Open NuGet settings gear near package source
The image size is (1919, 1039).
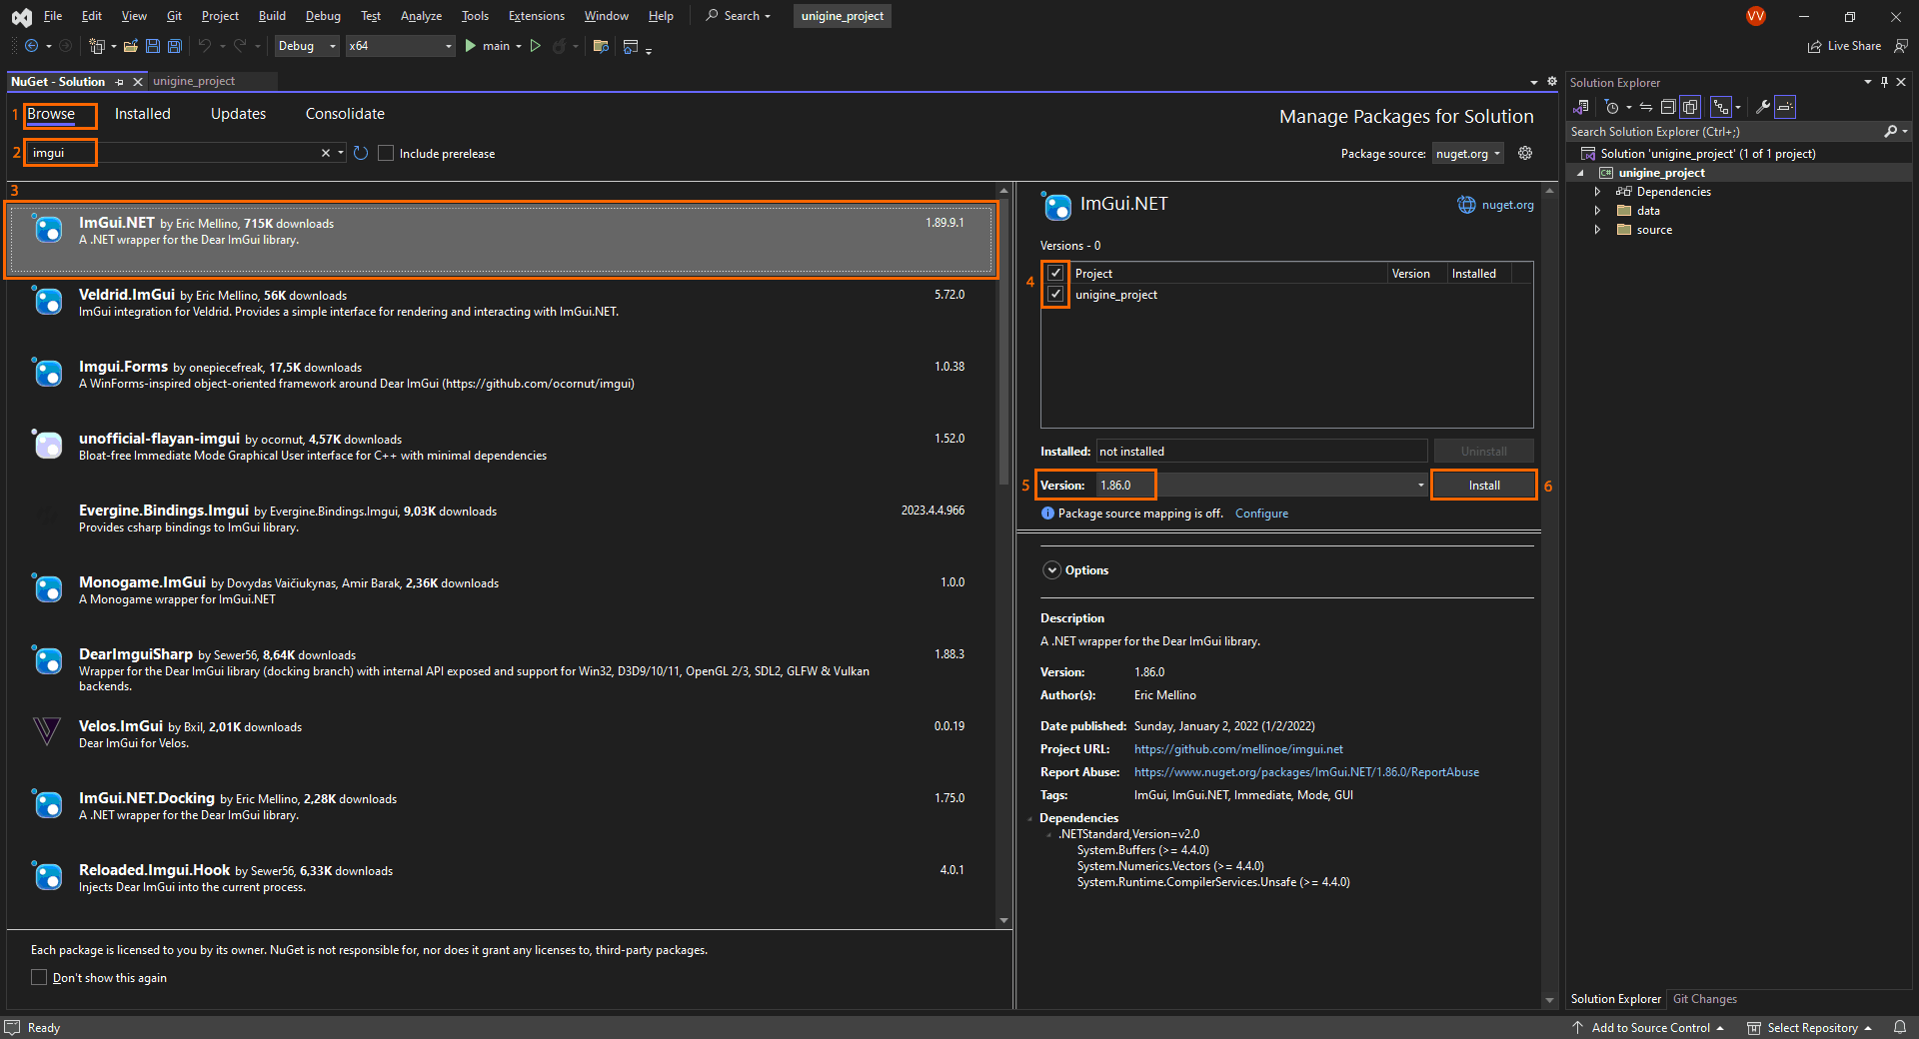tap(1525, 153)
